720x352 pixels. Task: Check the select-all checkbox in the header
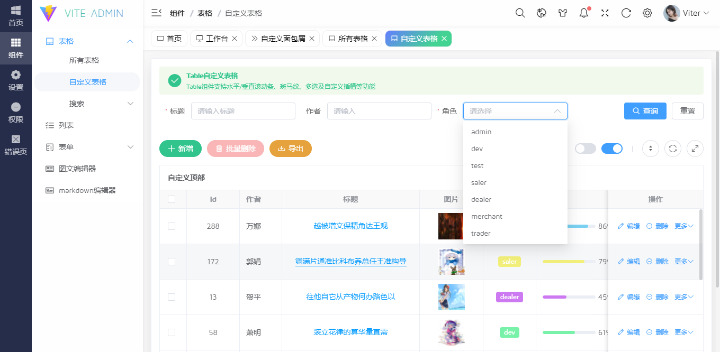click(x=173, y=199)
